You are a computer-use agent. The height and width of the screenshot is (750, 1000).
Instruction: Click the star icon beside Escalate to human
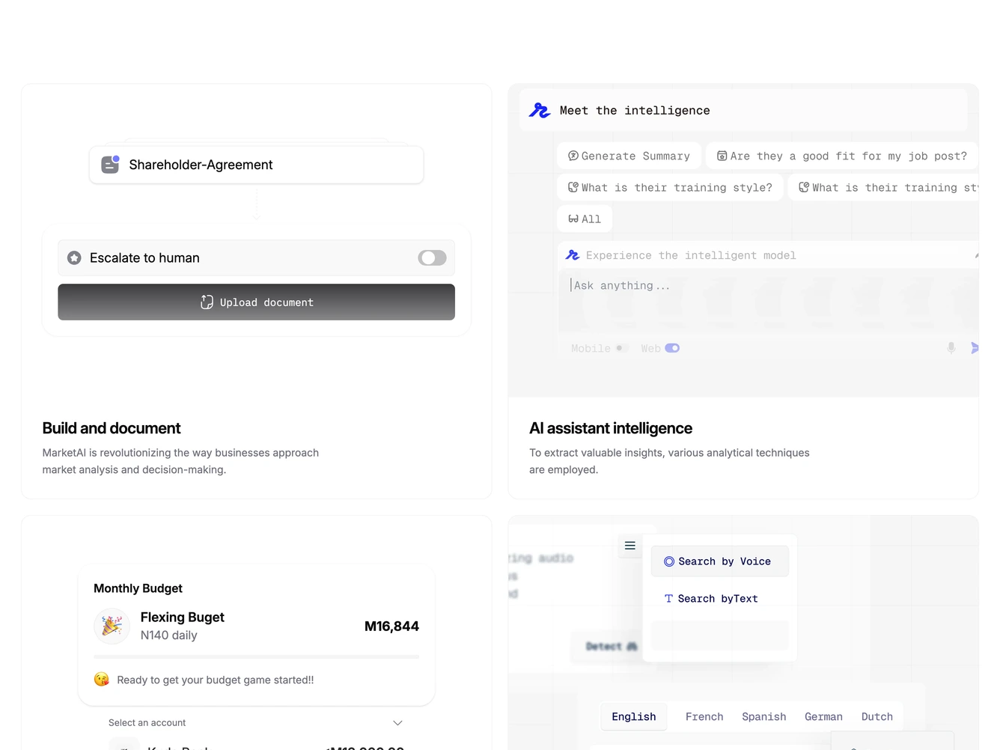[74, 258]
